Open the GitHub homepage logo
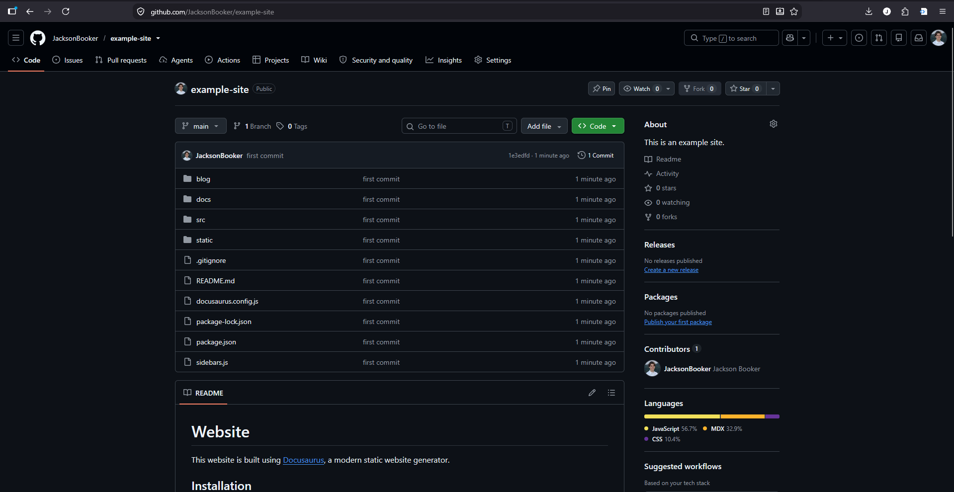 (x=38, y=38)
